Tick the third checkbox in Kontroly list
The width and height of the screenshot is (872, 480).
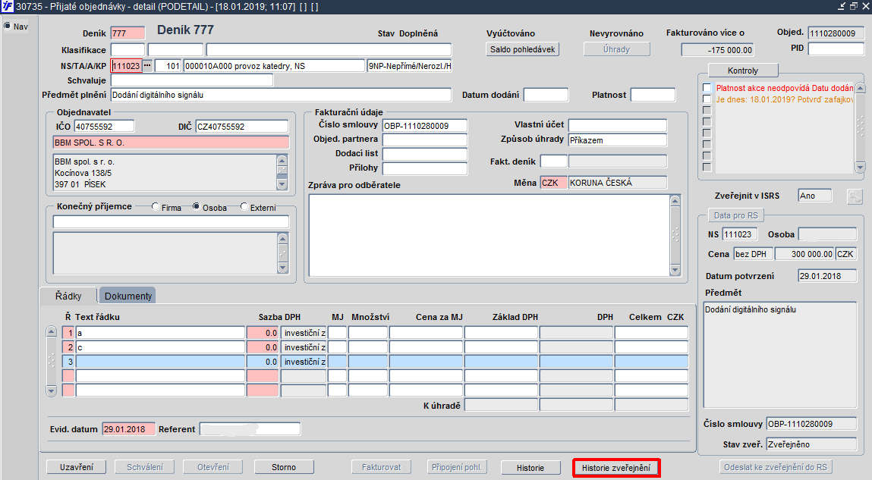[707, 111]
